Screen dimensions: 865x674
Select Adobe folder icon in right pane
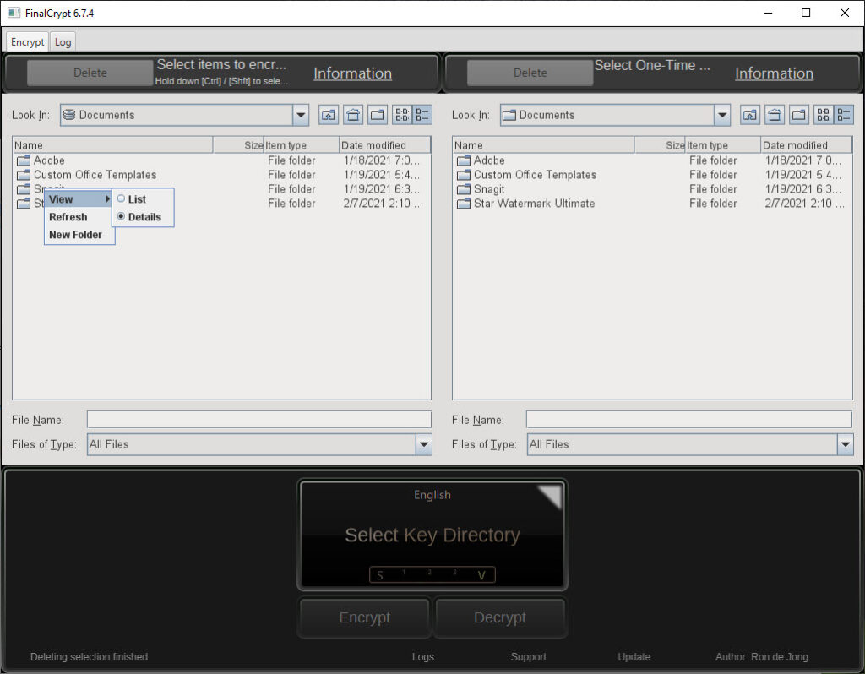click(464, 160)
